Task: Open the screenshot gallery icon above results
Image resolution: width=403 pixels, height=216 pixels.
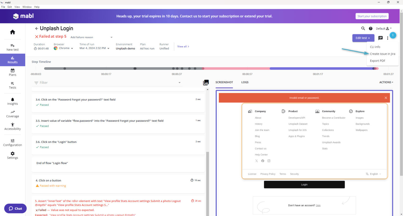Action: tap(206, 82)
